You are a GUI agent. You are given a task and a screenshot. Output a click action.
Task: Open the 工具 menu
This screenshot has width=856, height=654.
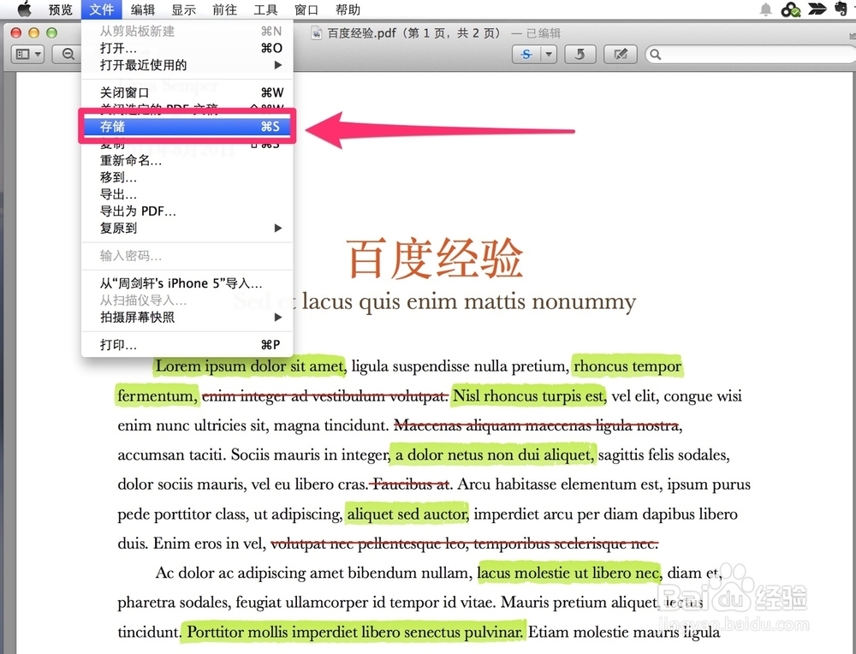(265, 9)
